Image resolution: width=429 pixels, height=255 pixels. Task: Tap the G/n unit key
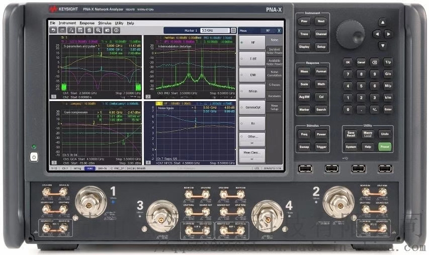coord(388,74)
